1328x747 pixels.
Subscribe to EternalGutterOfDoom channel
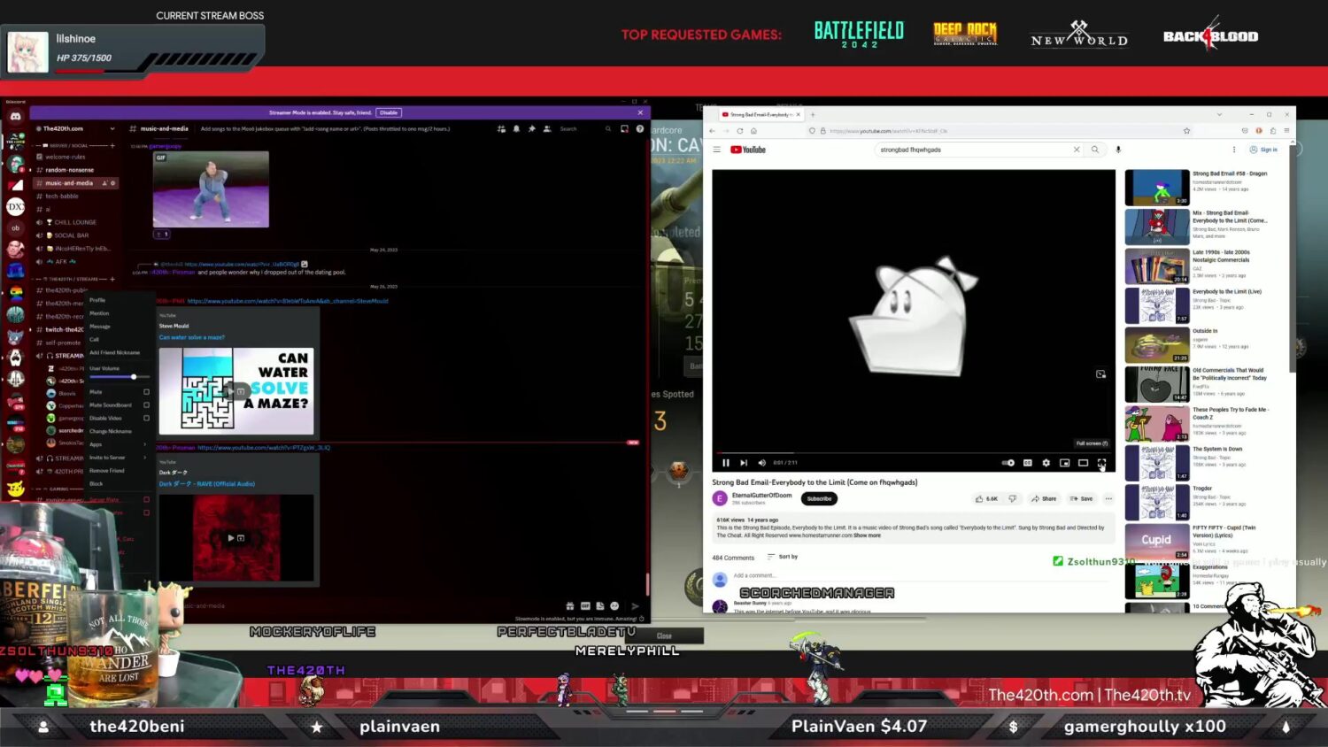click(820, 498)
